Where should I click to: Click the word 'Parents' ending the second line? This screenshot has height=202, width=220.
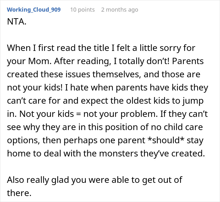point(188,61)
